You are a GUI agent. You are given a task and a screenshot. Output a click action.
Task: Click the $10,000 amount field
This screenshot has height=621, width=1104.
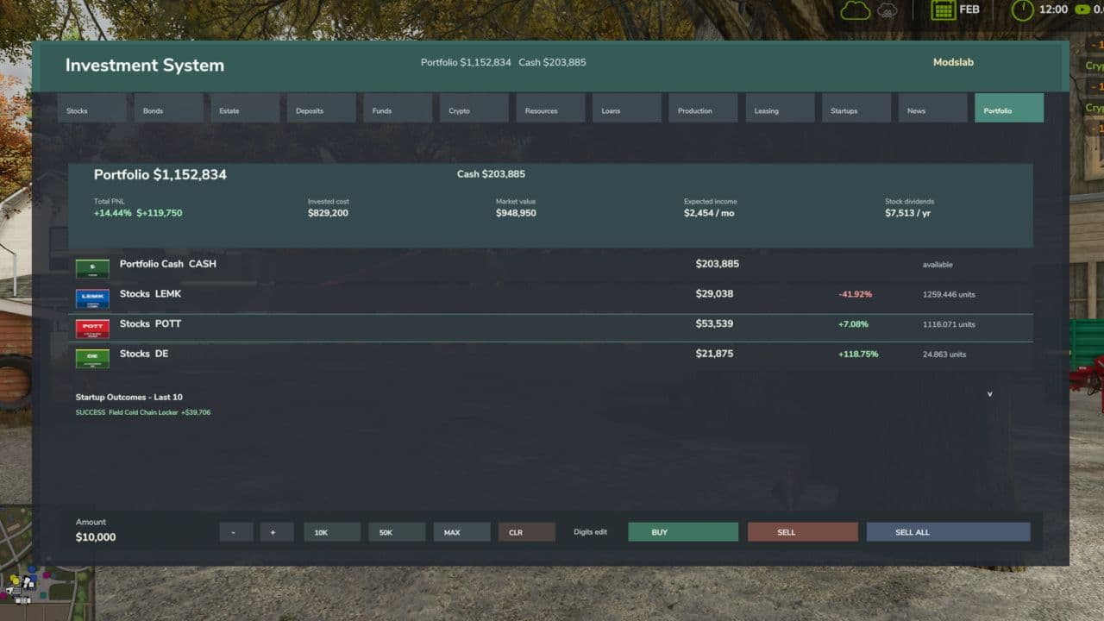pyautogui.click(x=96, y=537)
